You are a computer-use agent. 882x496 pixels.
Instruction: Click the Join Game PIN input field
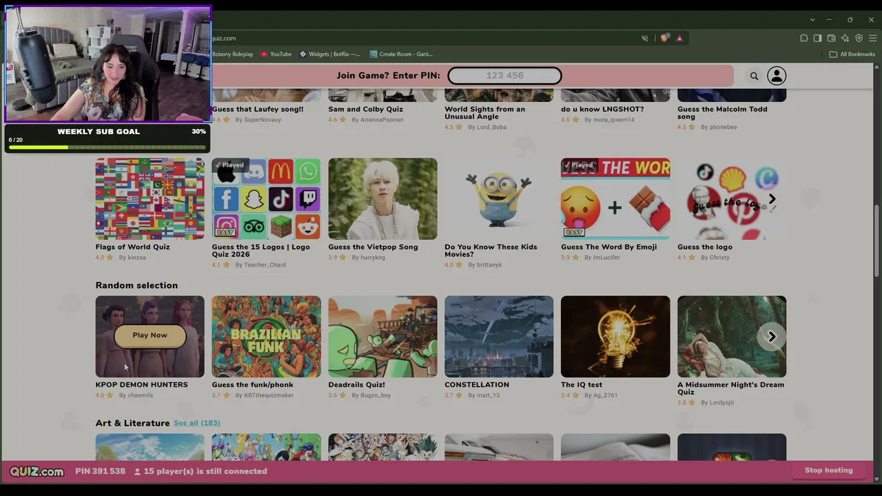coord(504,75)
